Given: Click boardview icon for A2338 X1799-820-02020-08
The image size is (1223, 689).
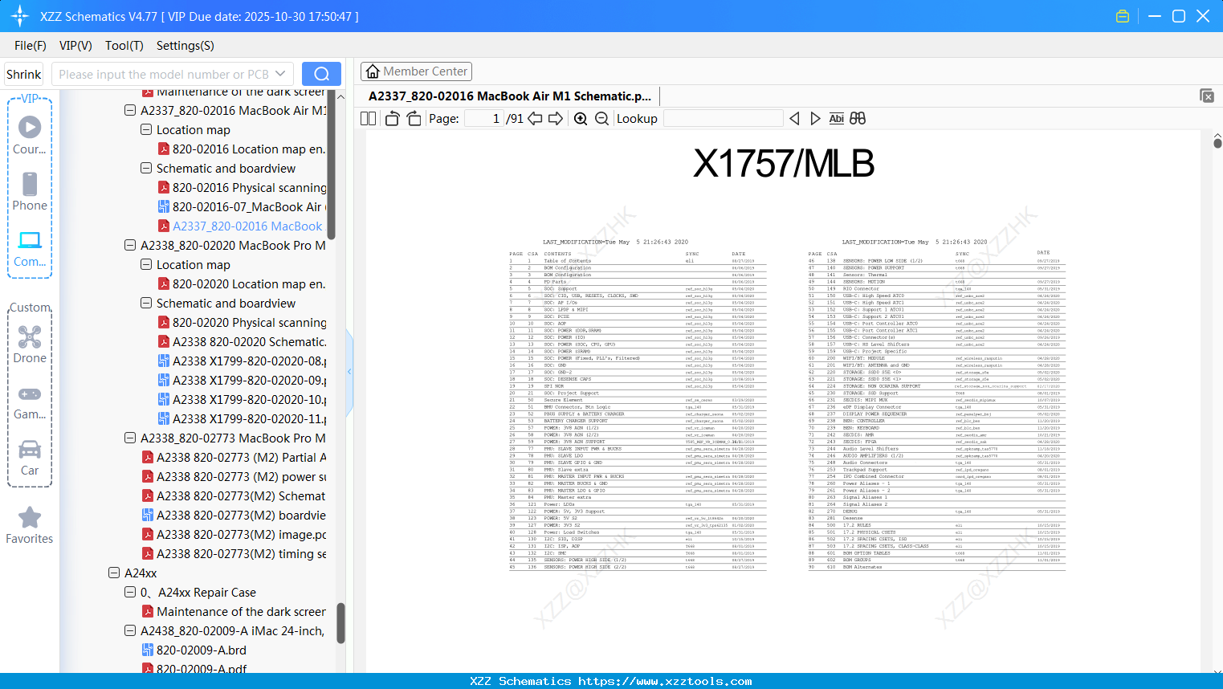Looking at the screenshot, I should click(164, 361).
